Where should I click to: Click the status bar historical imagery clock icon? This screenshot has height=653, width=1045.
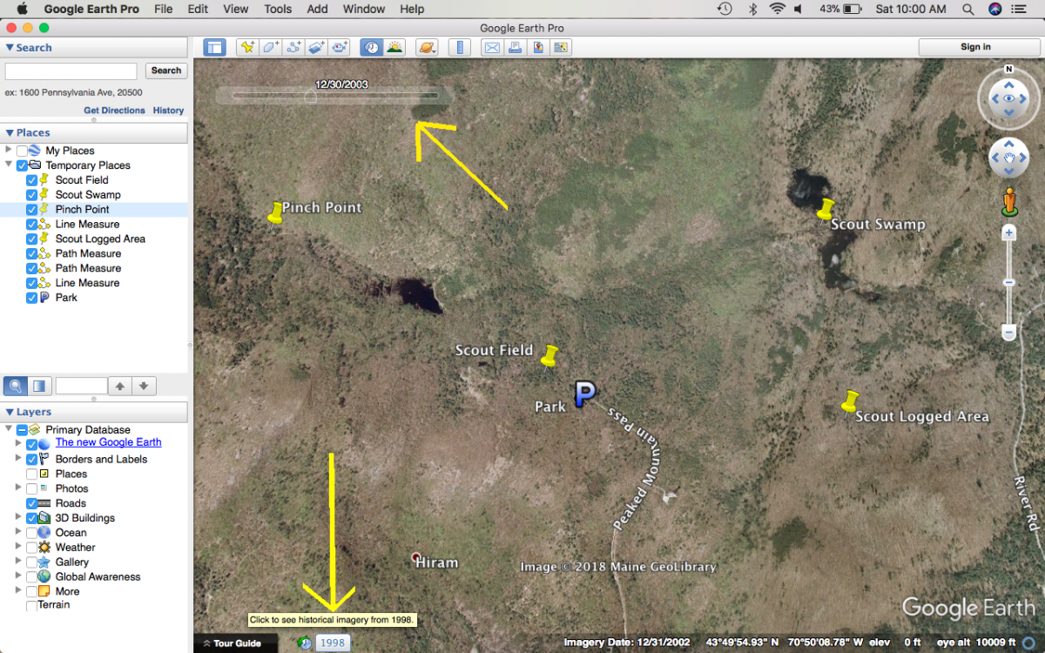pos(304,643)
